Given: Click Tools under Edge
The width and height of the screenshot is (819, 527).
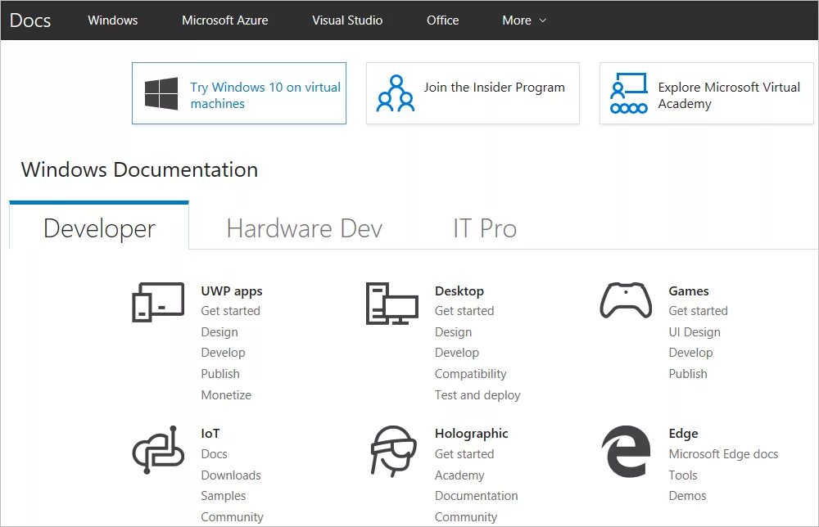Looking at the screenshot, I should coord(683,475).
